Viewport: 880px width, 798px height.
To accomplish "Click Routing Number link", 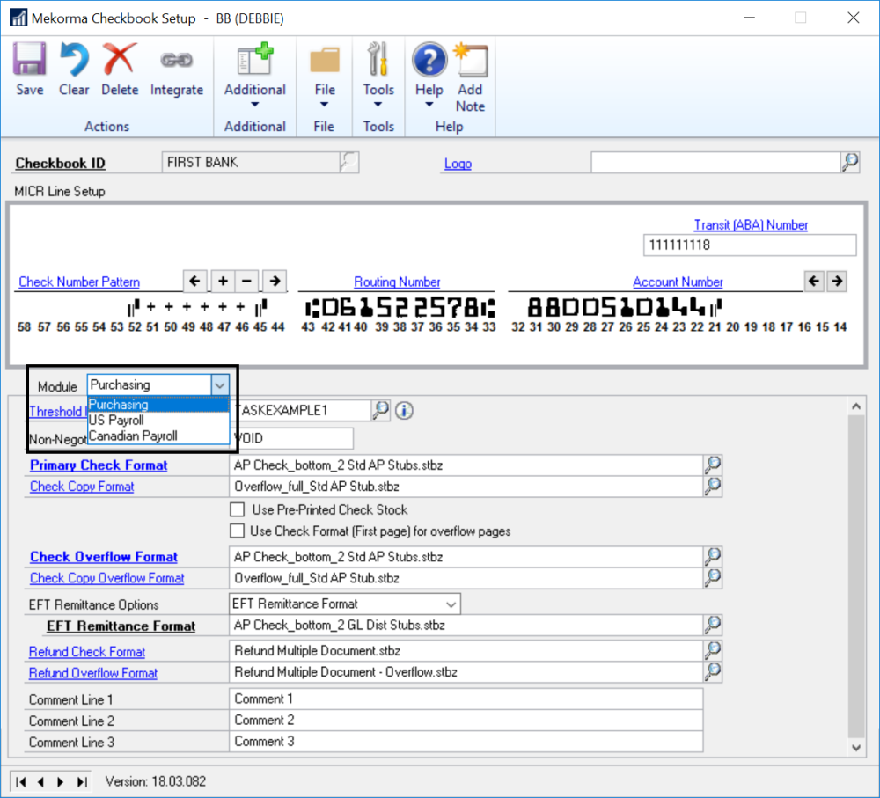I will point(397,282).
